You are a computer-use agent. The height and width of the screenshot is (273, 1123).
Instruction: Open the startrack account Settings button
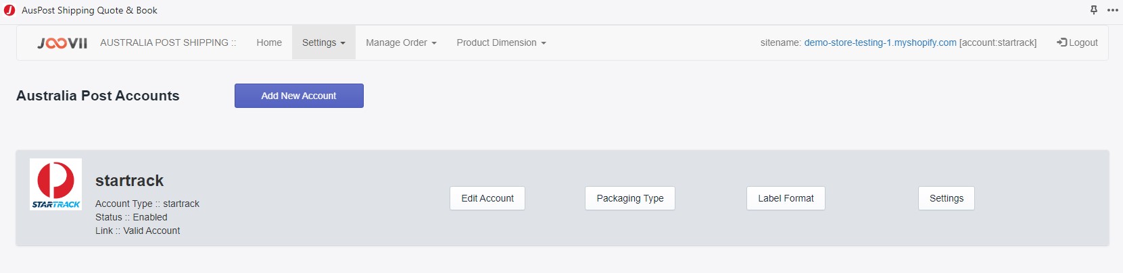(947, 198)
